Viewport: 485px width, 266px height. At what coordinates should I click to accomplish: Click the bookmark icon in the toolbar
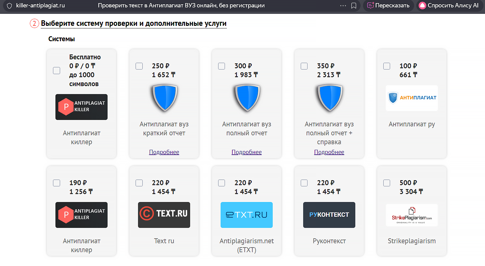[353, 5]
